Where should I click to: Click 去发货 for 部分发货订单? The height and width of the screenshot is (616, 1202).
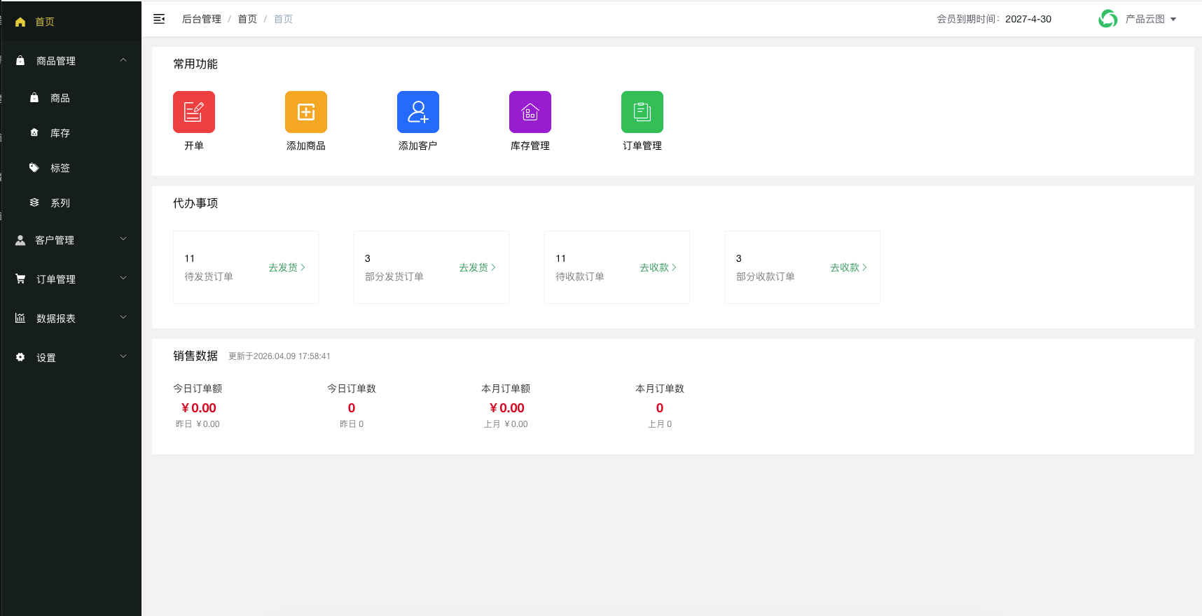click(x=477, y=267)
